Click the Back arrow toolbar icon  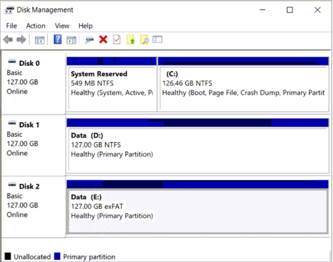(x=8, y=40)
